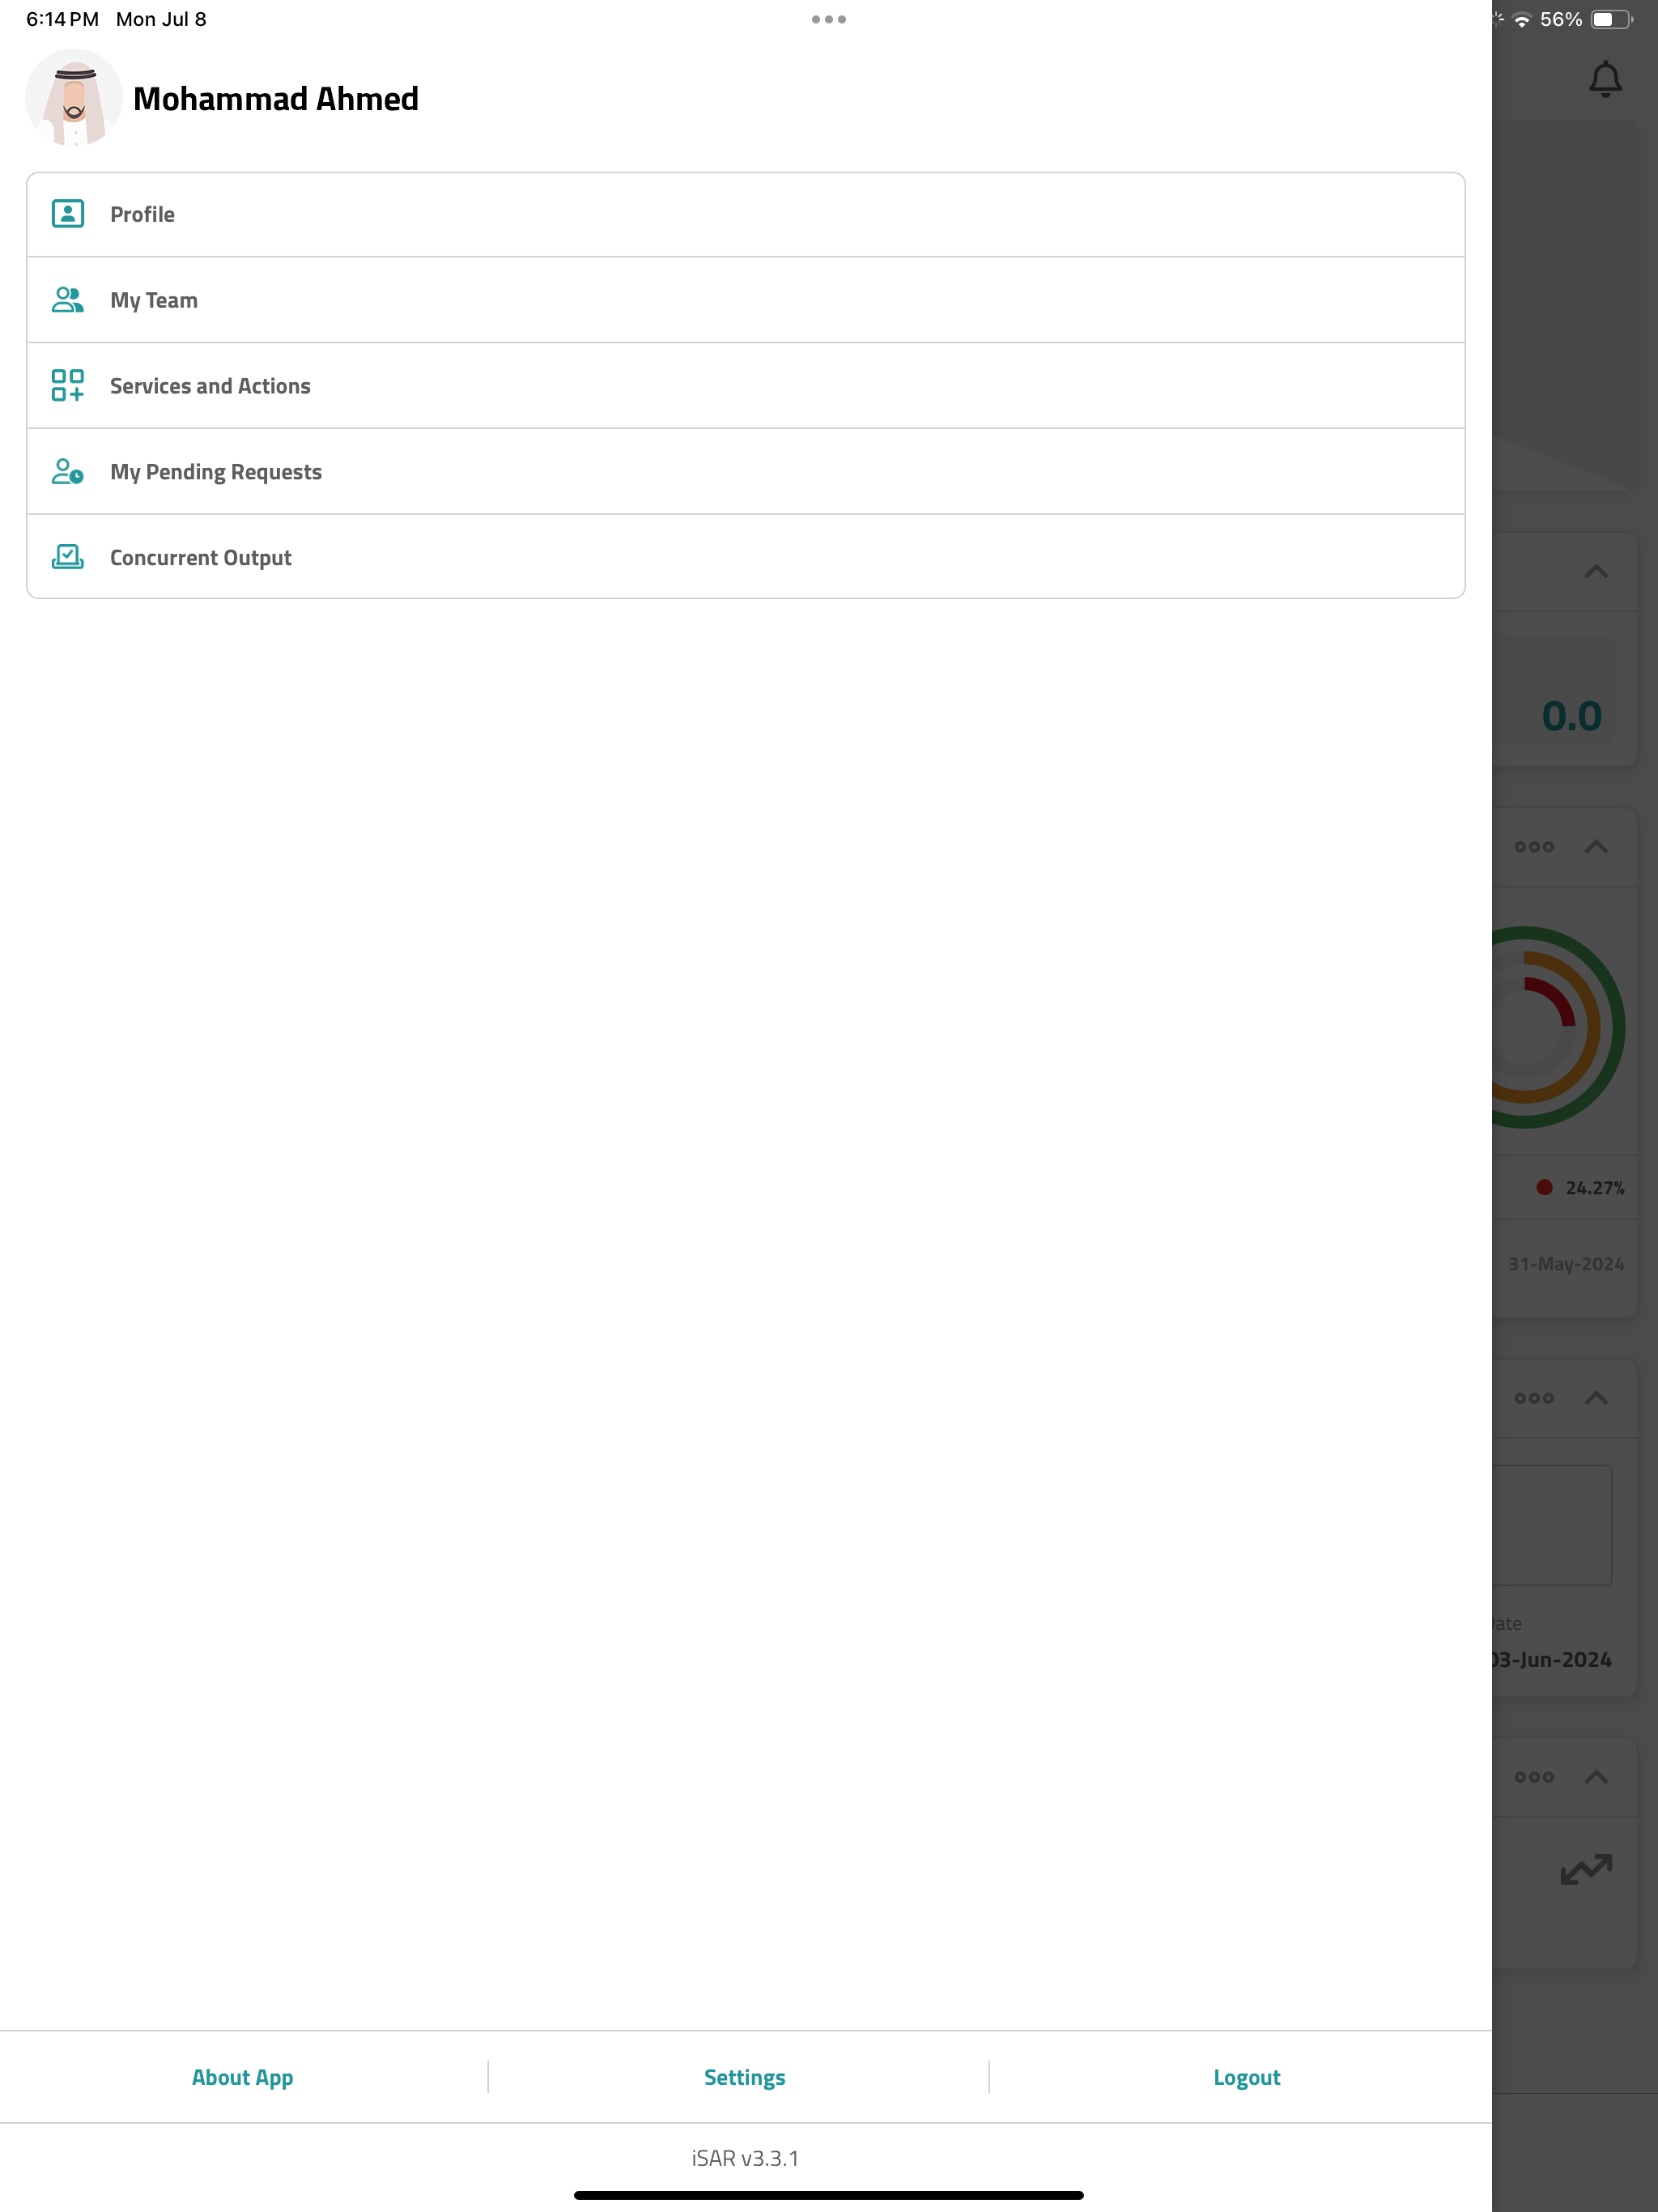
Task: Open the Profile menu label
Action: click(x=142, y=214)
